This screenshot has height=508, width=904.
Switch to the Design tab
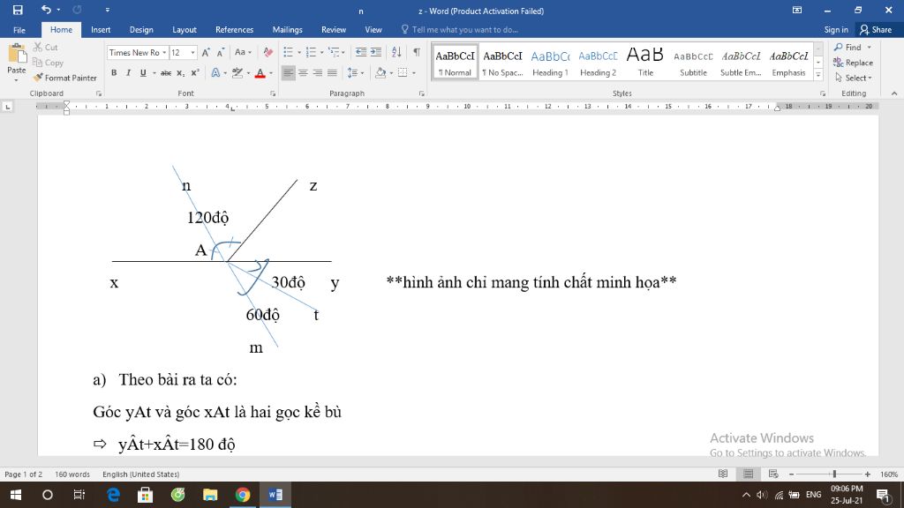[141, 30]
